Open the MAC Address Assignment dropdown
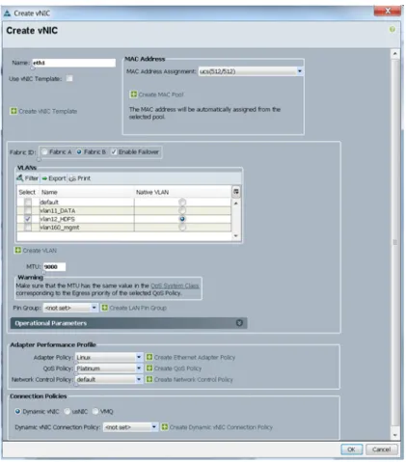 300,71
